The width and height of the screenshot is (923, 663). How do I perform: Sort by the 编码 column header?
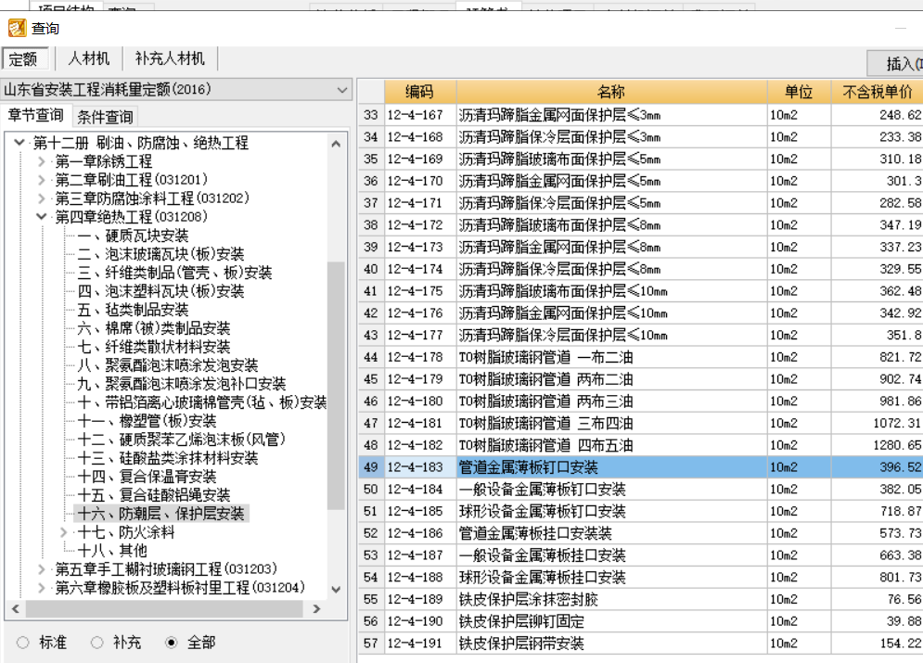(x=419, y=91)
